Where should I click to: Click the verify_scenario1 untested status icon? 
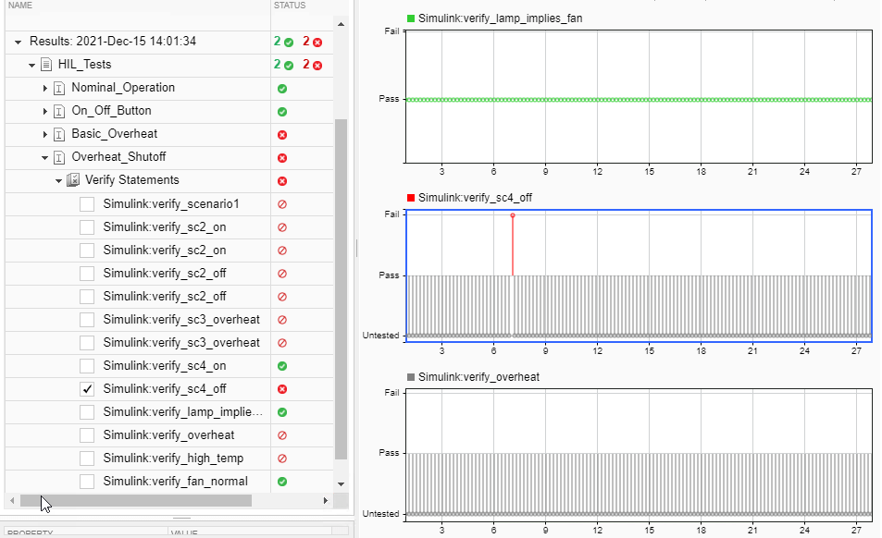282,204
